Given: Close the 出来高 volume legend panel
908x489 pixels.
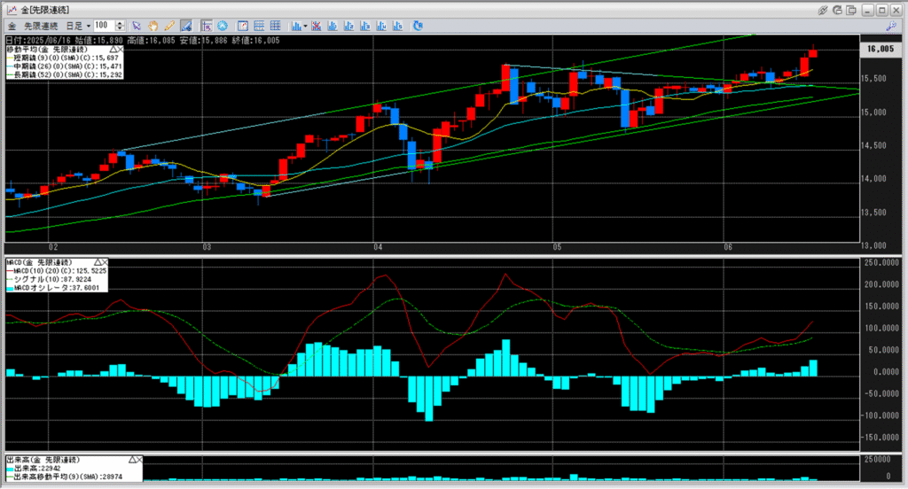Looking at the screenshot, I should [140, 461].
